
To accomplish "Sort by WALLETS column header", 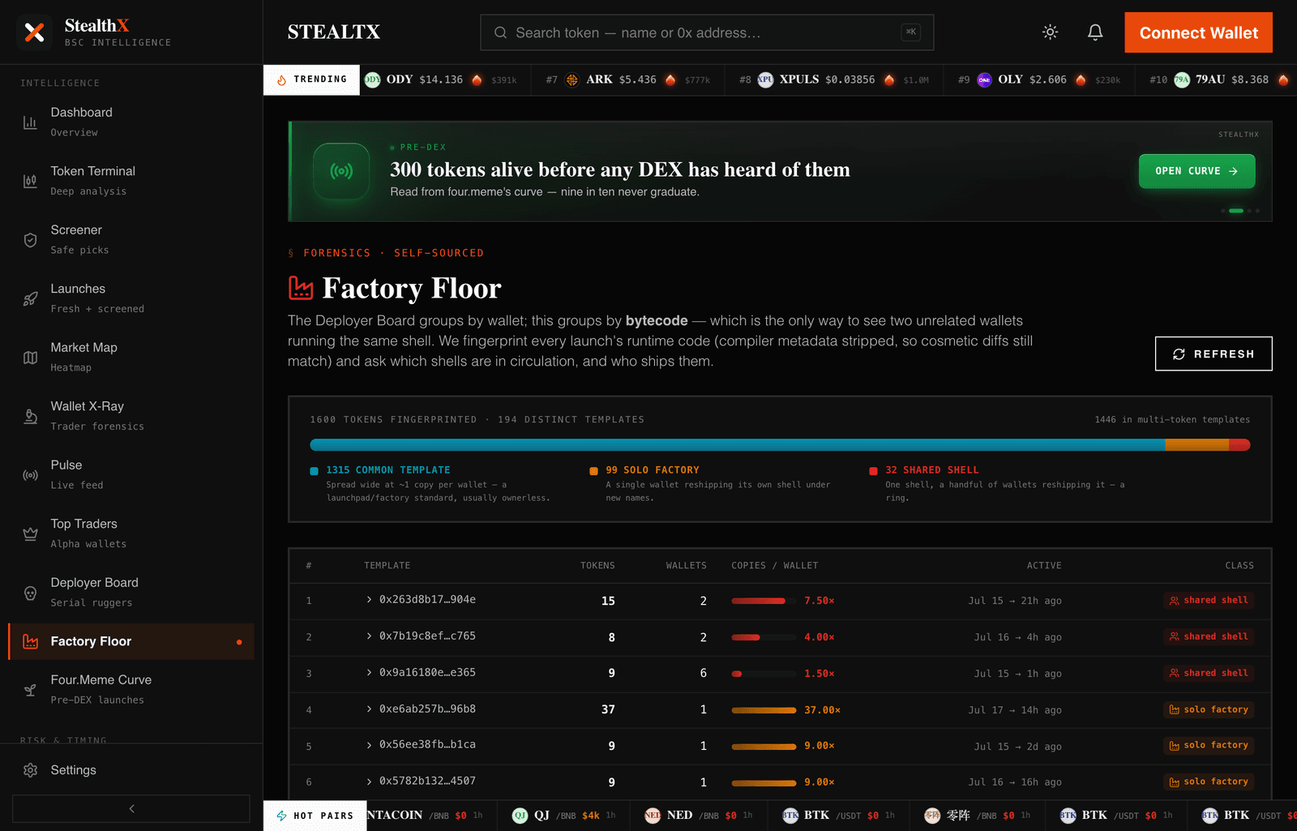I will [686, 566].
